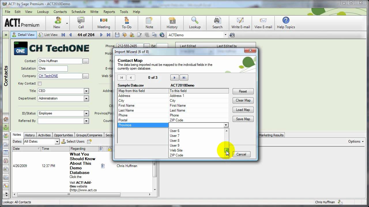Open Calendar icon in left sidebar
Image resolution: width=369 pixels, height=207 pixels.
6,153
